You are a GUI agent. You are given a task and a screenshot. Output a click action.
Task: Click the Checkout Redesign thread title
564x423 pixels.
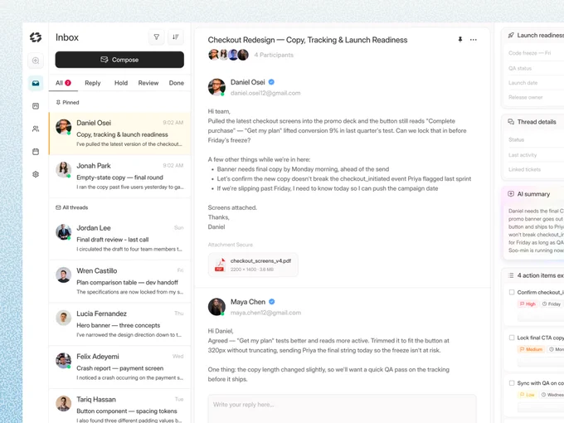pyautogui.click(x=308, y=40)
